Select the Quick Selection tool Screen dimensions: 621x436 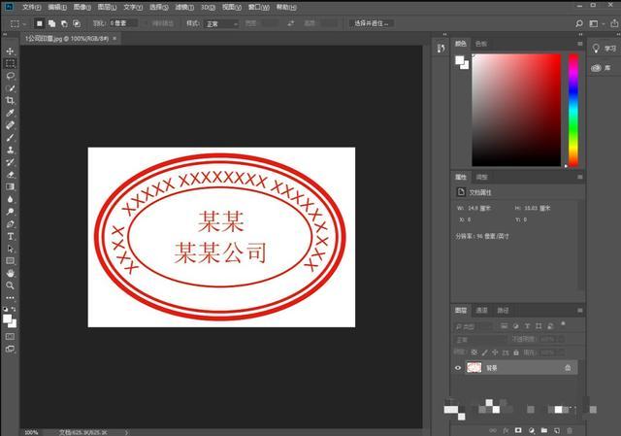[x=11, y=88]
